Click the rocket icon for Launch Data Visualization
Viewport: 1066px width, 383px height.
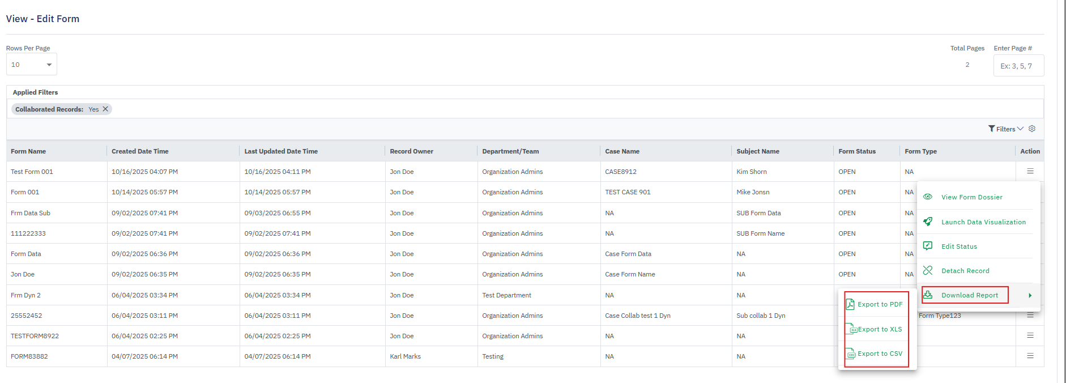click(928, 222)
